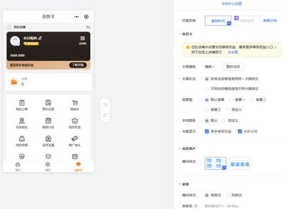The width and height of the screenshot is (286, 209).
Task: Toggle 会员卡号 checkbox
Action: 240,131
